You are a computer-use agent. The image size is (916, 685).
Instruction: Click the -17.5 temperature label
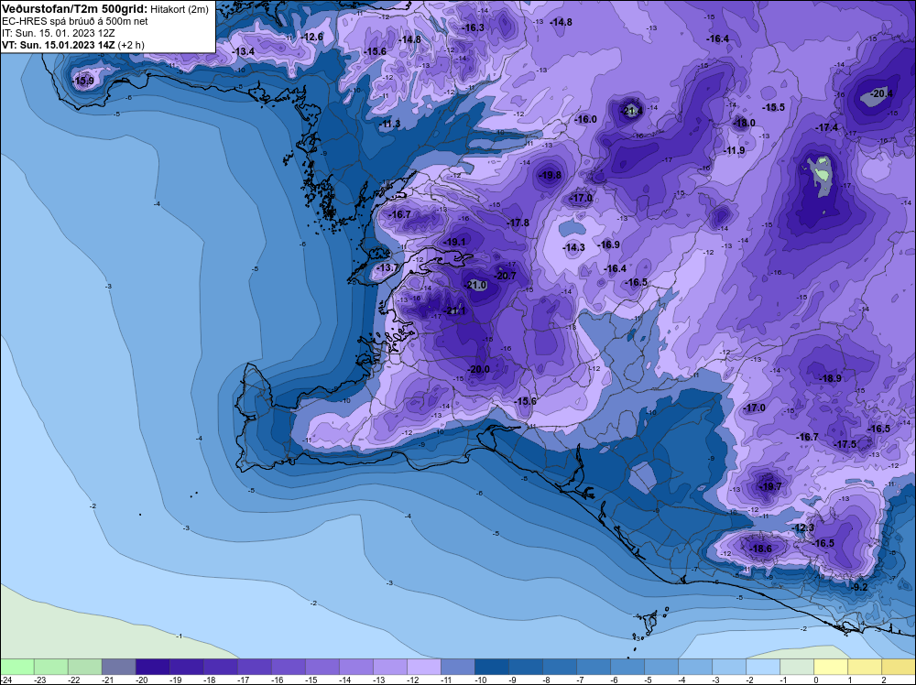click(845, 444)
